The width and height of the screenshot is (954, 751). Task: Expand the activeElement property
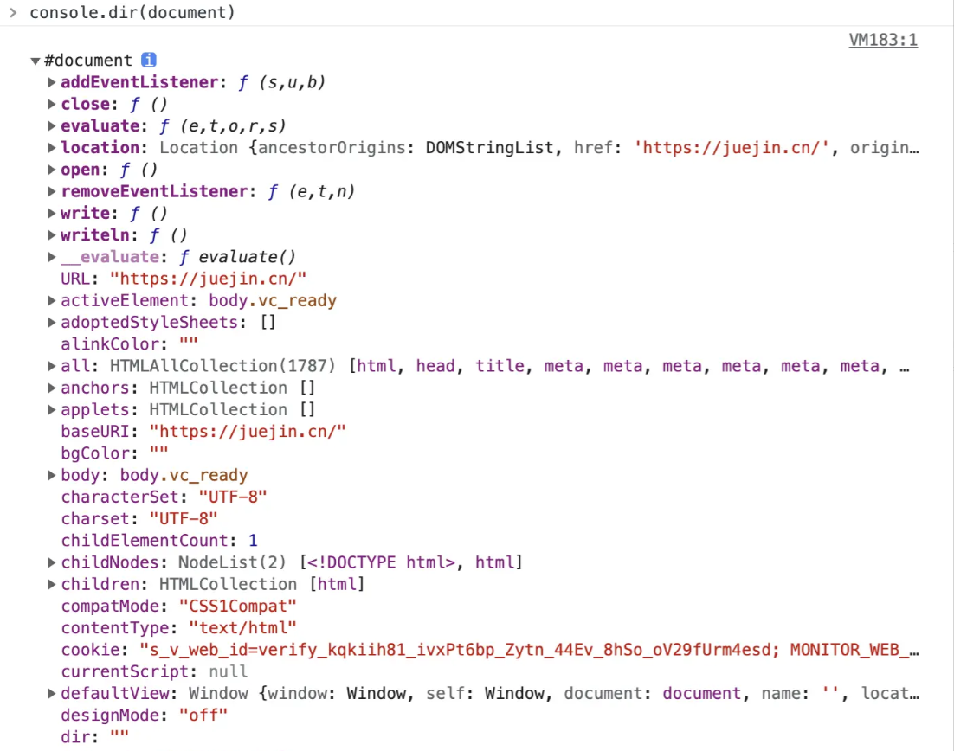pos(53,301)
